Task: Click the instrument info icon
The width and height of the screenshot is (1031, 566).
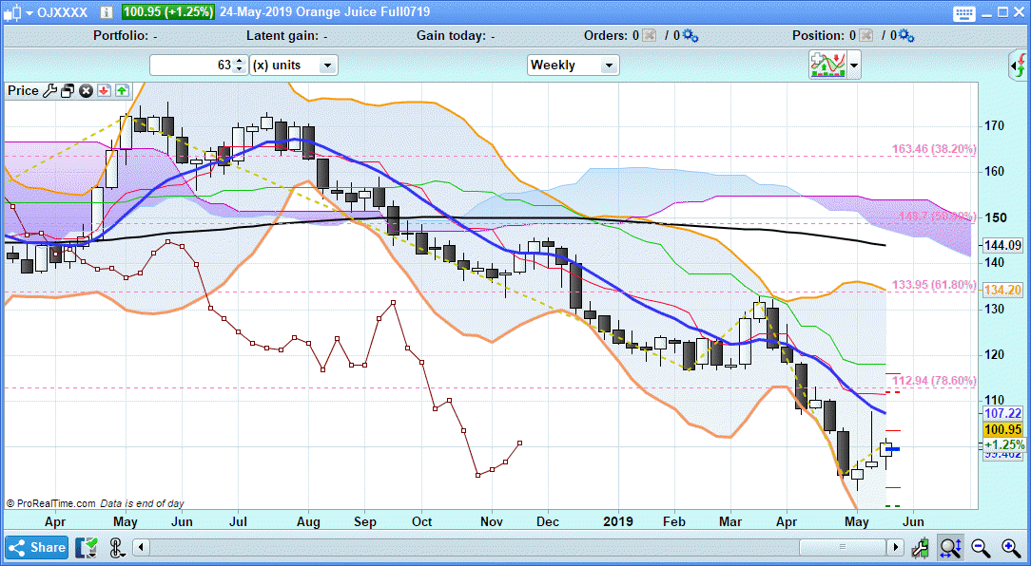Action: coord(107,11)
